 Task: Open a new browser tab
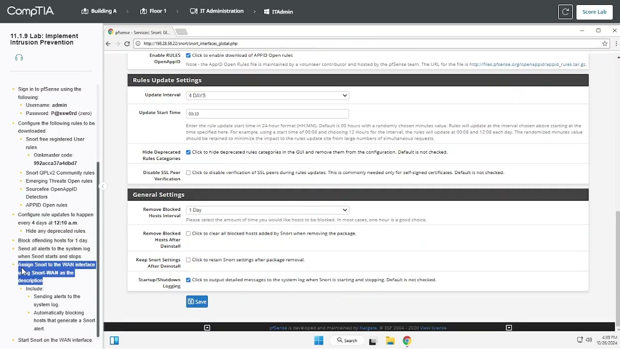(x=182, y=32)
